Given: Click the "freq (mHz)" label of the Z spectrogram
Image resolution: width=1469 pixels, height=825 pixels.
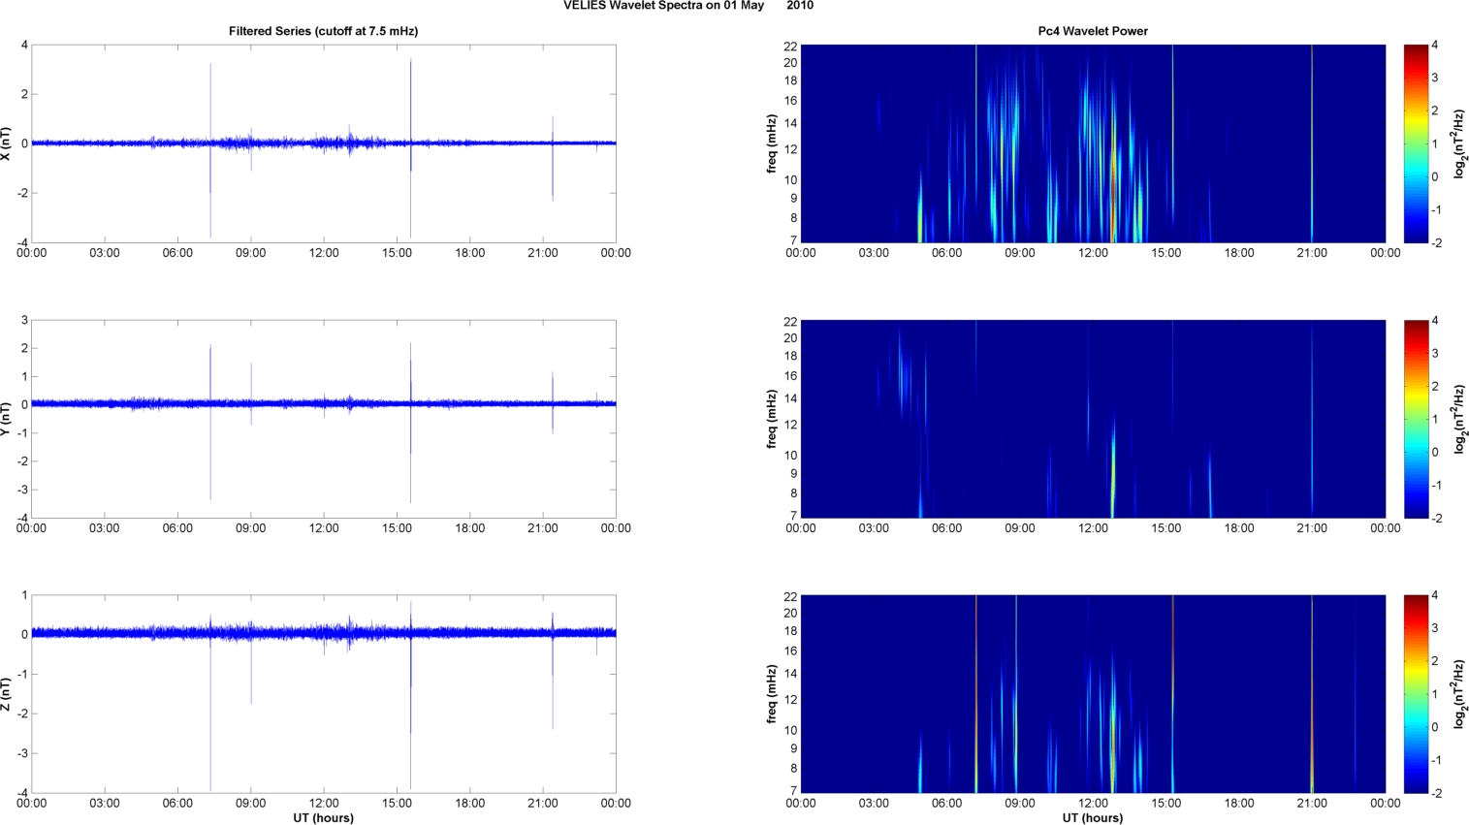Looking at the screenshot, I should (772, 694).
